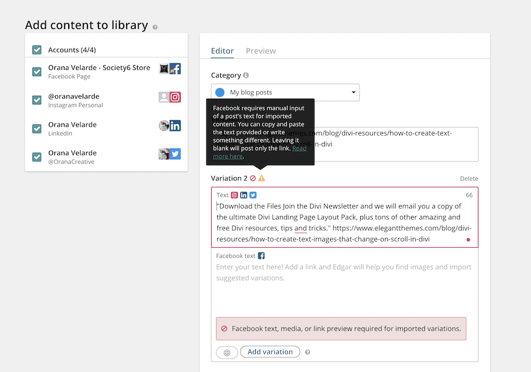Image resolution: width=531 pixels, height=372 pixels.
Task: Click the help icon beside Add content title
Action: (155, 27)
